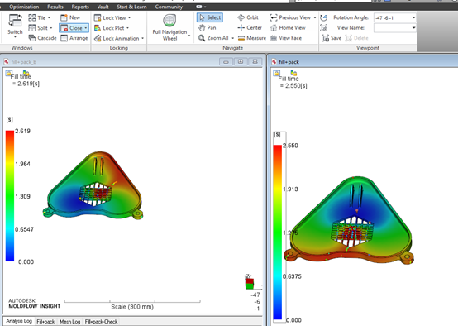Expand the Previous View dropdown arrow
Viewport: 458px width, 326px height.
tap(315, 17)
